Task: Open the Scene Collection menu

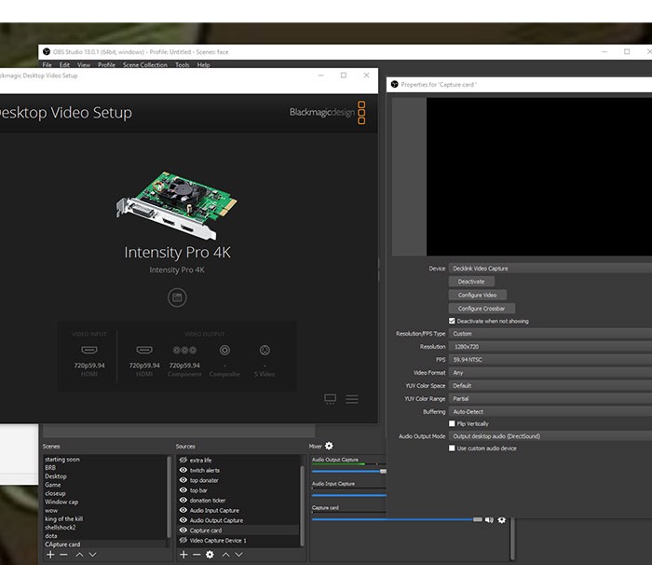Action: (x=145, y=65)
